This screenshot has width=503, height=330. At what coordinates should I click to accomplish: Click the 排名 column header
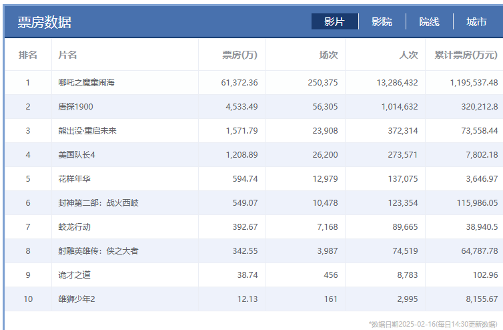point(28,55)
